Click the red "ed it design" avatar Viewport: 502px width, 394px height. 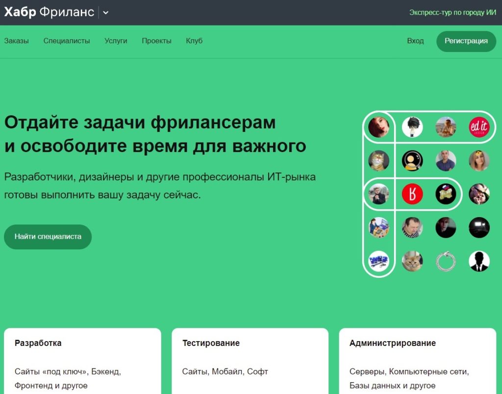pyautogui.click(x=478, y=127)
